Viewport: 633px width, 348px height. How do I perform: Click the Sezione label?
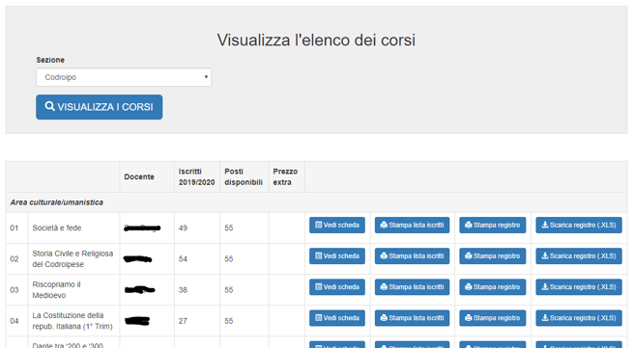tap(50, 60)
